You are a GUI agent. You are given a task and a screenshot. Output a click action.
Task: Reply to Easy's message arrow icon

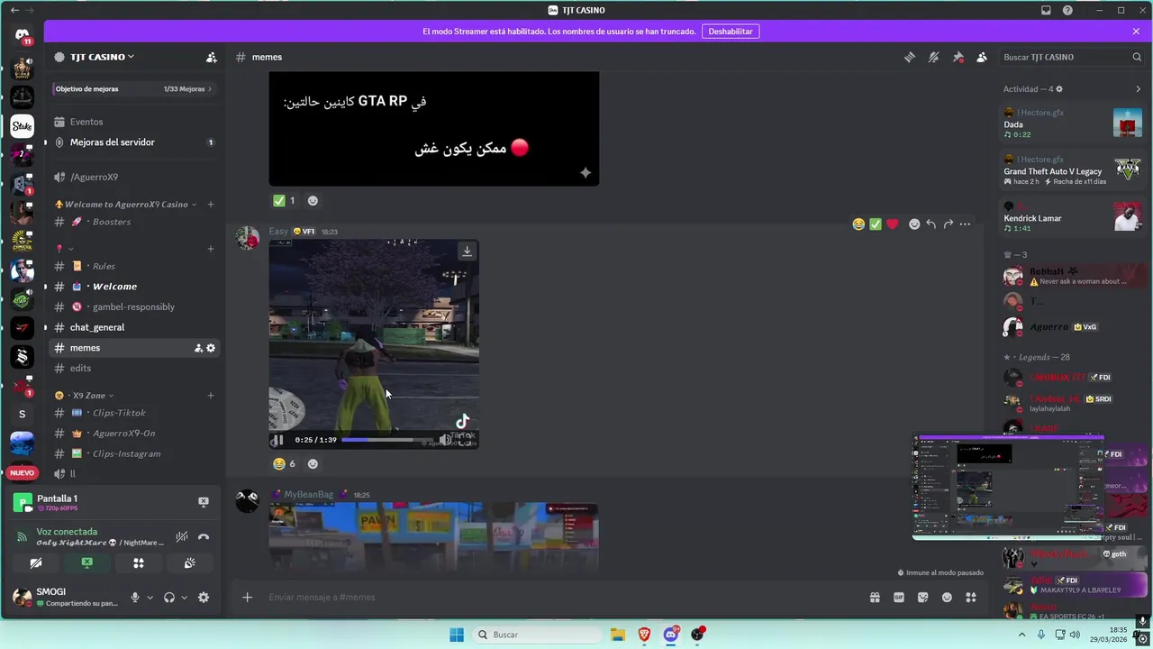(931, 224)
